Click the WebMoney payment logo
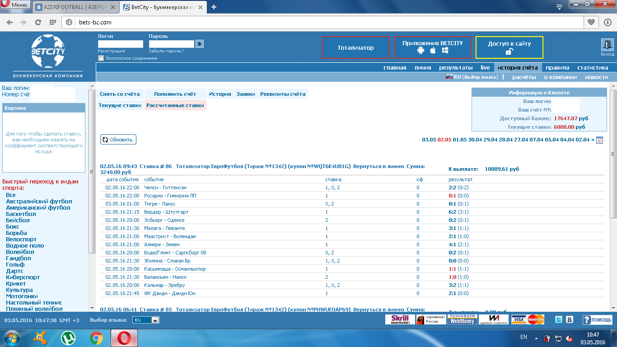Screen dimensions: 617x347 pyautogui.click(x=462, y=319)
